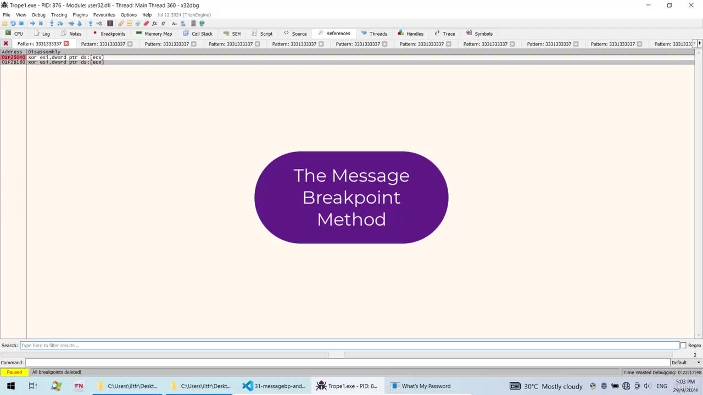
Task: Focus the Command input field
Action: (x=347, y=363)
